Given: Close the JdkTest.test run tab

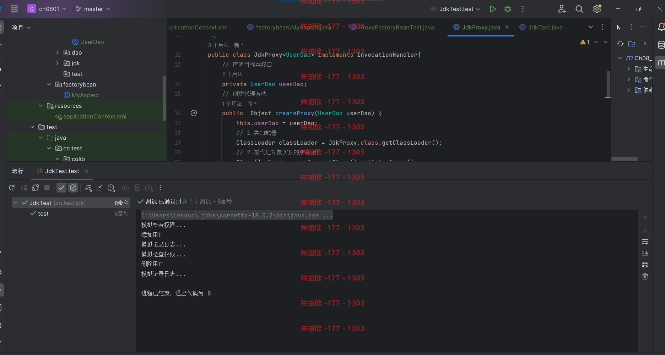Looking at the screenshot, I should coord(86,171).
